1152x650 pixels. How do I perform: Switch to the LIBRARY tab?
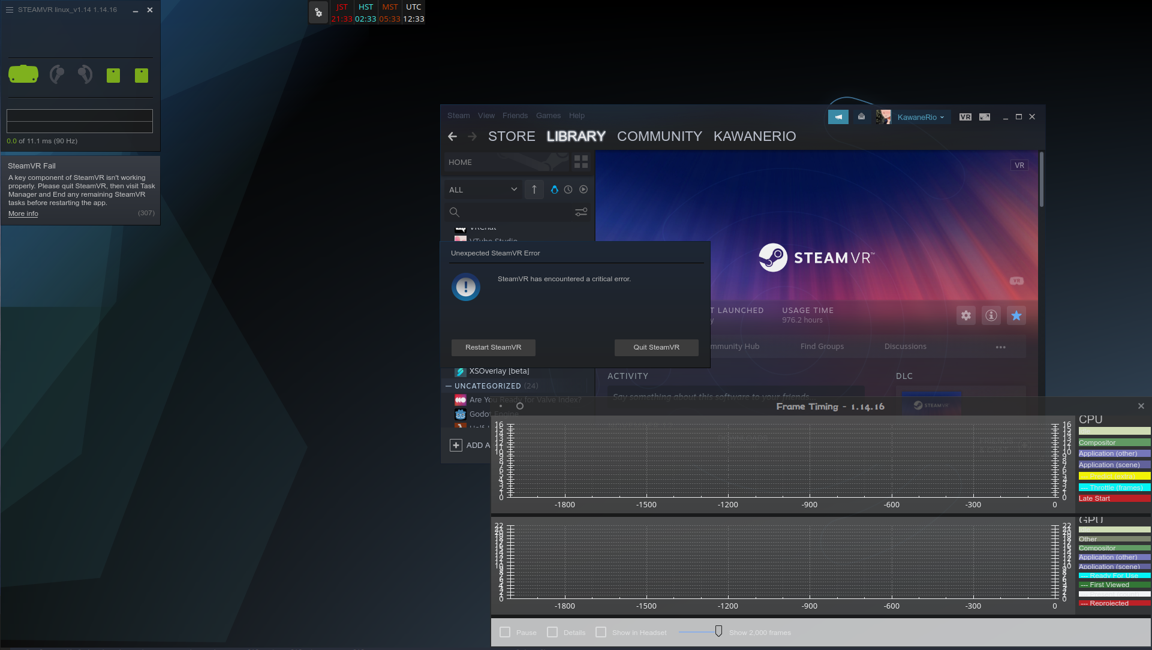576,137
